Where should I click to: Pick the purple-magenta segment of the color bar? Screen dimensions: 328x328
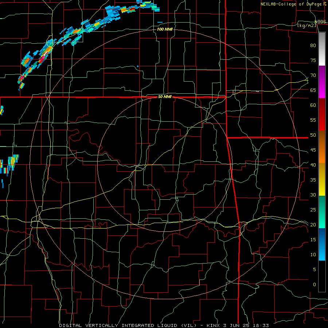[322, 82]
